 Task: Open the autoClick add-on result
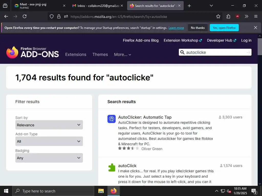127,166
